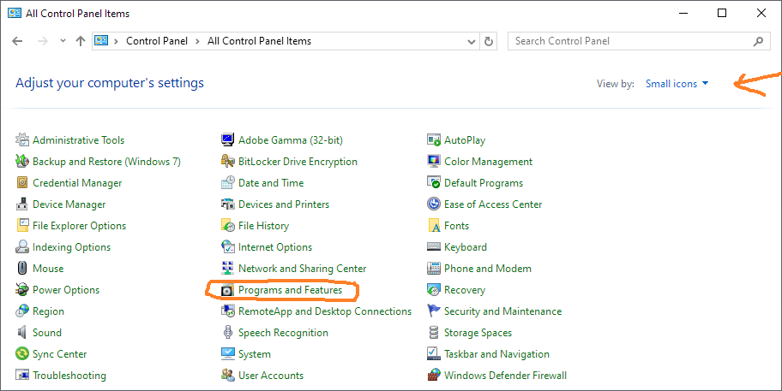
Task: Open Security and Maintenance link
Action: coord(502,311)
